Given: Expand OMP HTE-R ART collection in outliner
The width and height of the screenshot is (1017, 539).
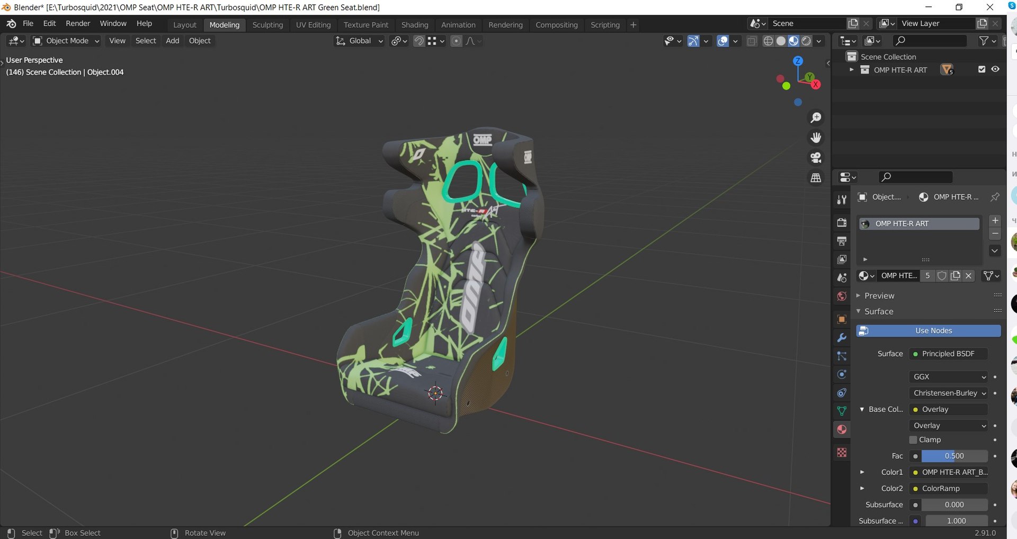Looking at the screenshot, I should (852, 69).
